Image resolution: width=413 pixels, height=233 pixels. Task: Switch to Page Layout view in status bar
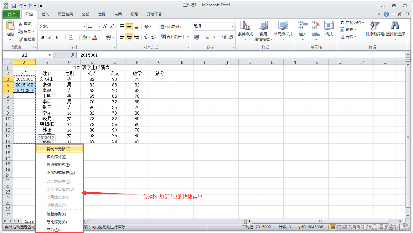339,227
